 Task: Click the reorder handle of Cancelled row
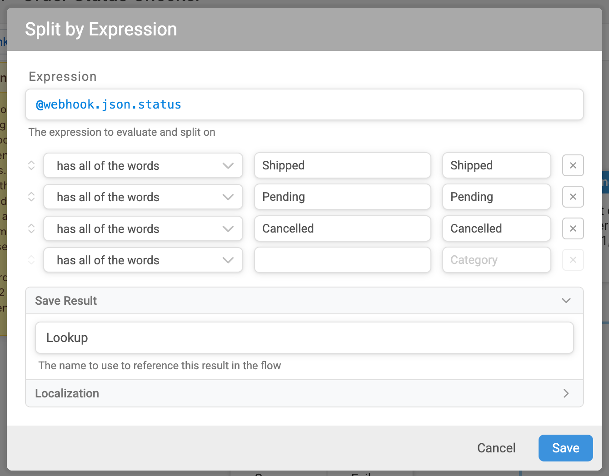(x=31, y=228)
